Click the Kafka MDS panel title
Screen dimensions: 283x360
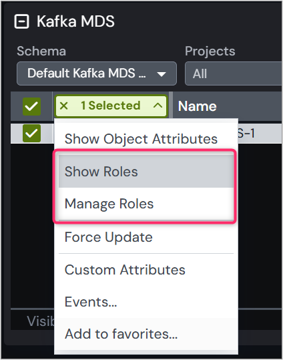click(75, 21)
